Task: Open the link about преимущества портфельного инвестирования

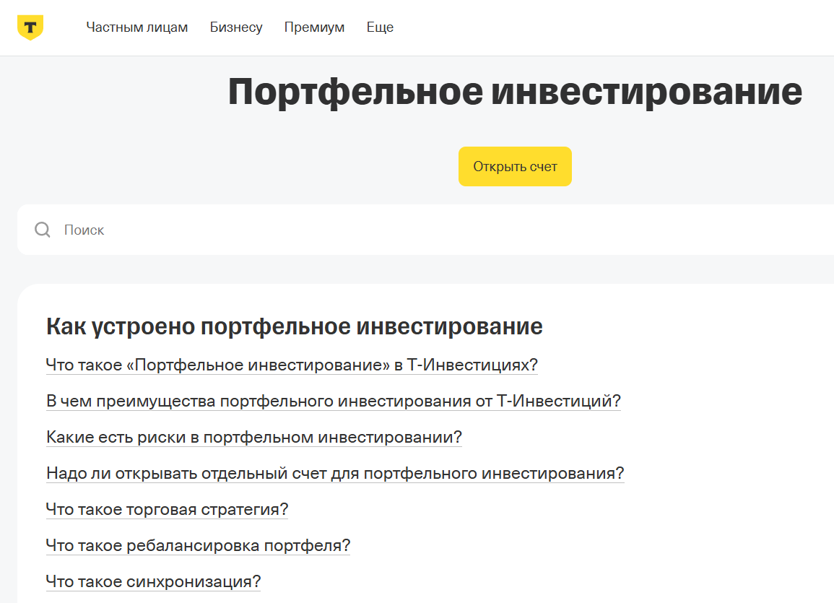Action: point(333,401)
